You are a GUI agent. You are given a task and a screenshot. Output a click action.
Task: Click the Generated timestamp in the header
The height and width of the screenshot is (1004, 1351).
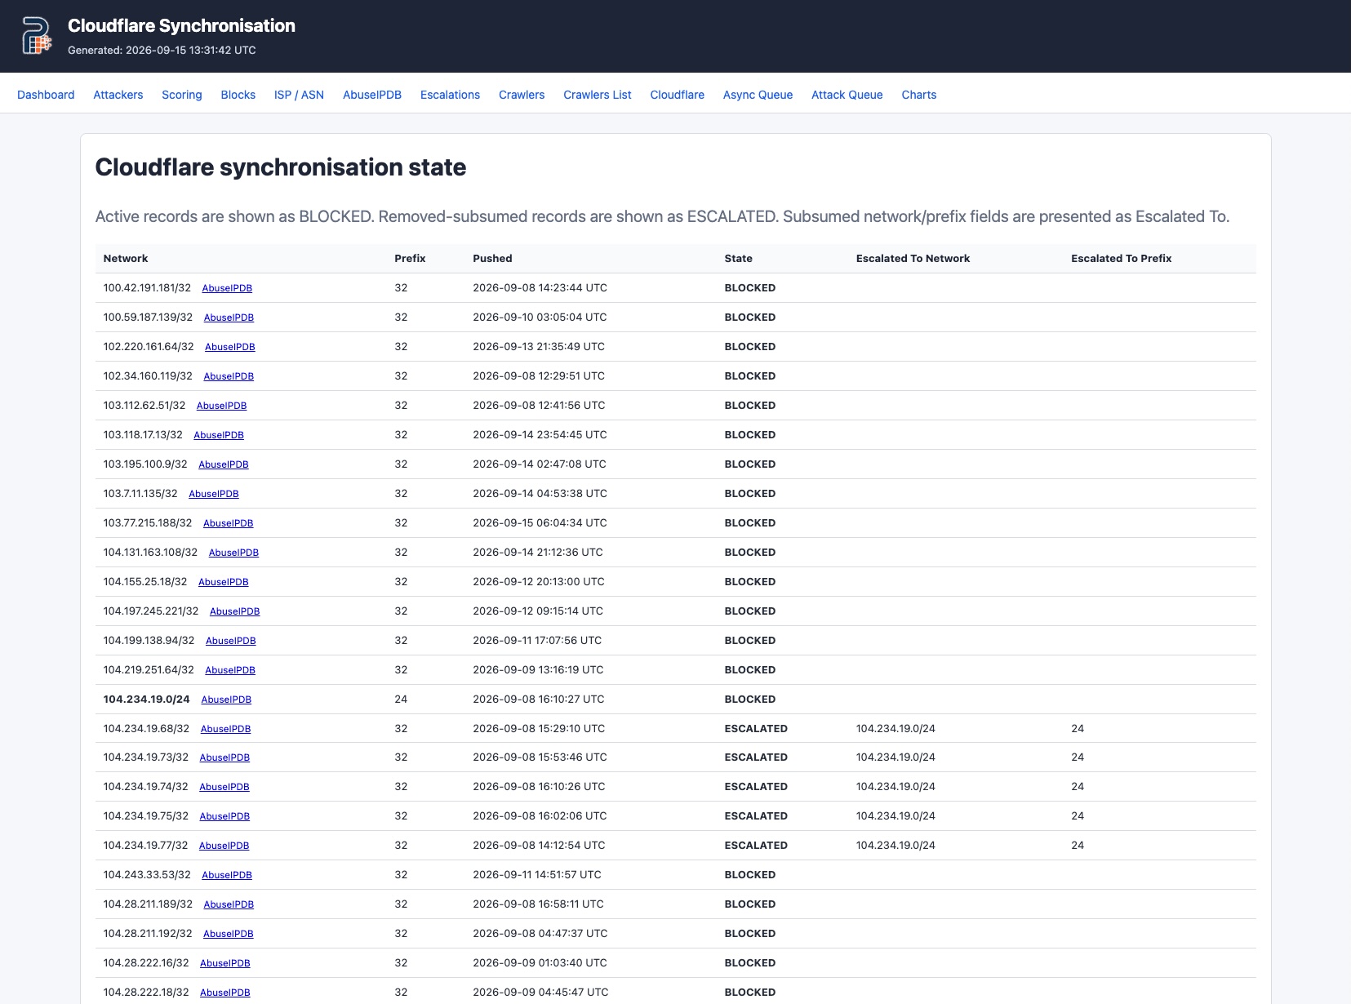pos(162,50)
